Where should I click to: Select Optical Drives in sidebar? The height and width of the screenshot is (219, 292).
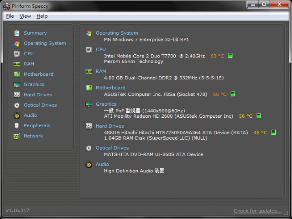coord(40,105)
